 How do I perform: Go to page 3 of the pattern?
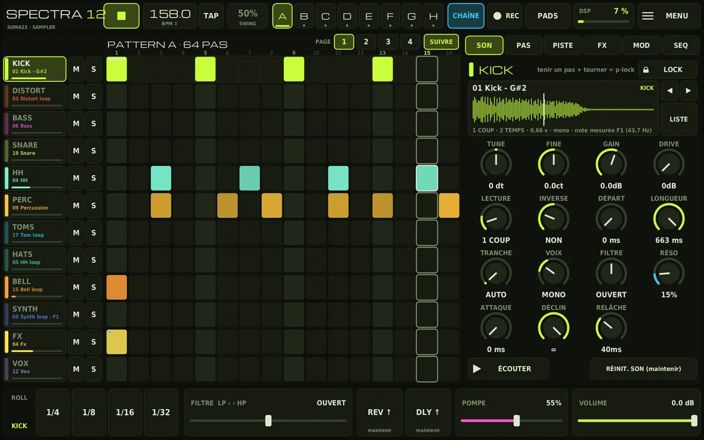coord(388,42)
